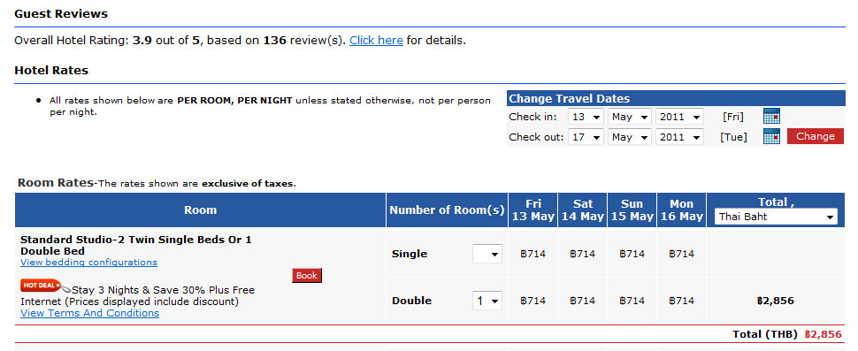The image size is (858, 351).
Task: Open the View bedding configurations link
Action: (x=88, y=263)
